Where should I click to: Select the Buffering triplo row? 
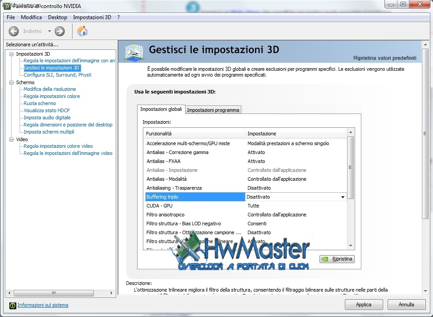tap(246, 197)
